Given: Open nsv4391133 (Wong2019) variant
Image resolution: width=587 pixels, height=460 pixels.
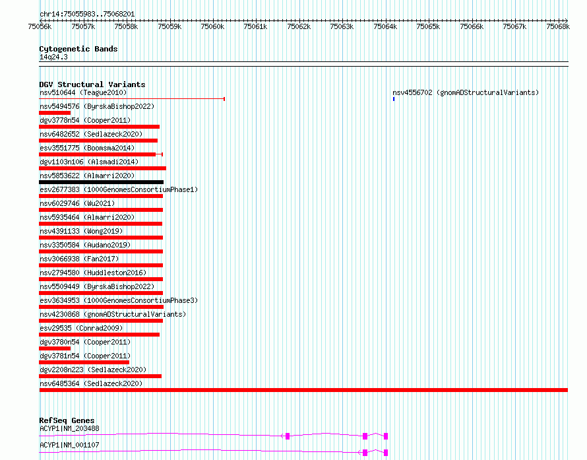Looking at the screenshot, I should coord(81,231).
